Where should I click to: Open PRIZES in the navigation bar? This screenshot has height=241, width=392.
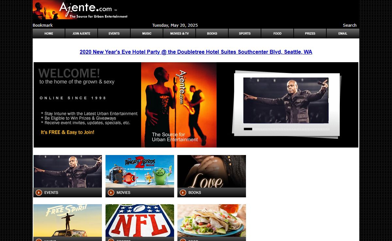(x=310, y=34)
